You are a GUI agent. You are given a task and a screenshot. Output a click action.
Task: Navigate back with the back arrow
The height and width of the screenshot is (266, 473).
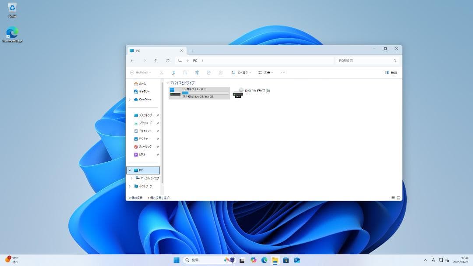tap(131, 60)
